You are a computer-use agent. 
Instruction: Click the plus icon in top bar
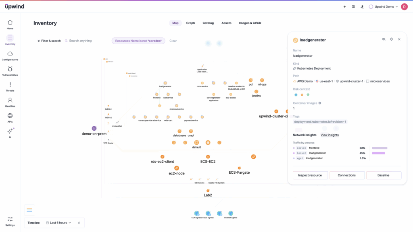344,7
